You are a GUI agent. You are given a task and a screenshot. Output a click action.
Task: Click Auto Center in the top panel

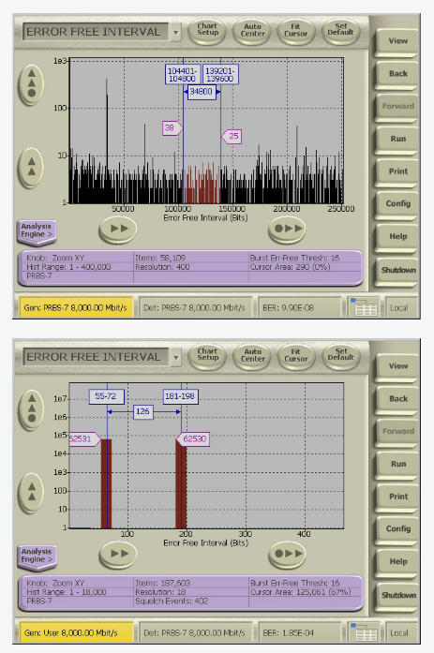coord(252,31)
